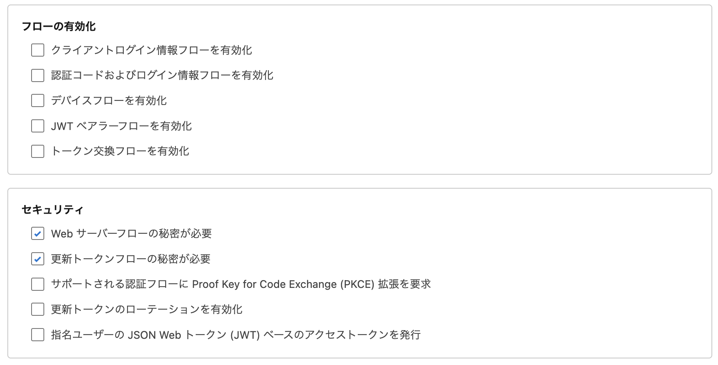Click the 更新トークンのローテーションを有効化 label

point(147,310)
